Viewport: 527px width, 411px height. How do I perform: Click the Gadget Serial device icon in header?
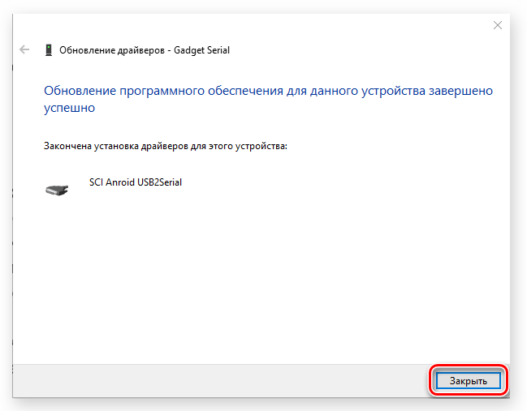(x=49, y=50)
